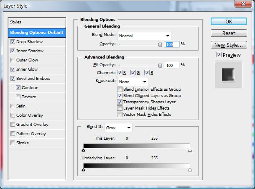This screenshot has width=255, height=189.
Task: Toggle the Drop Shadow checkbox
Action: (13, 42)
